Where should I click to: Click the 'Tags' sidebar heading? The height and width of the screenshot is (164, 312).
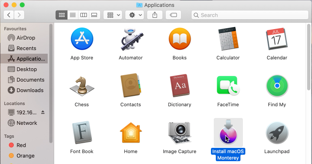pos(9,136)
